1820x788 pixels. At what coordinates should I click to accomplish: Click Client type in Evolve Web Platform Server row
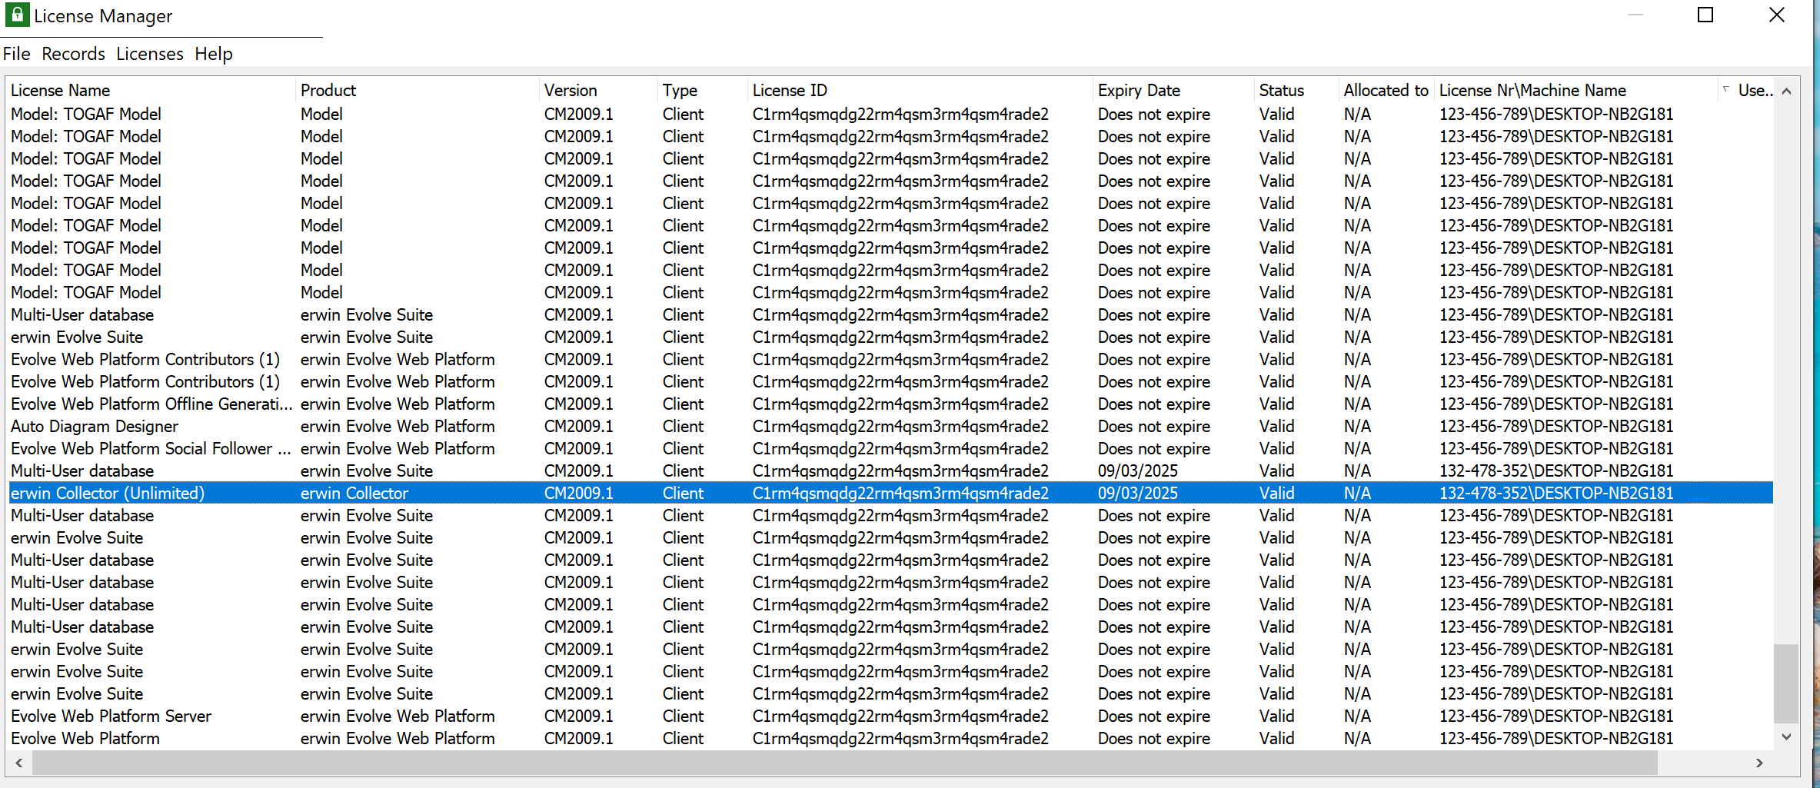[683, 716]
